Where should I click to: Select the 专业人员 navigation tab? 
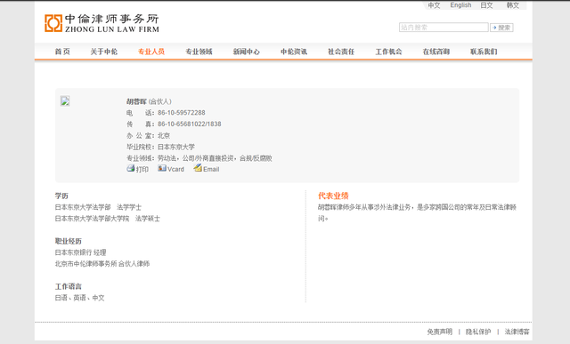(x=151, y=52)
